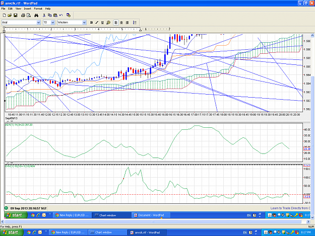Expand the Arial font name dropdown
This screenshot has height=236, width=315.
(39, 23)
